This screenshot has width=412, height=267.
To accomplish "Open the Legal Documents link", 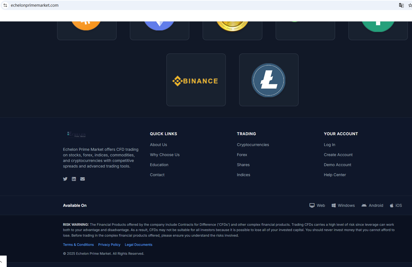I will click(x=139, y=245).
